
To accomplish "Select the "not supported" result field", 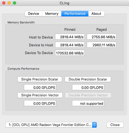I will (88, 103).
